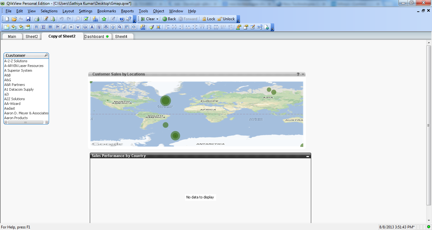The height and width of the screenshot is (230, 432).
Task: Create a new List Box object
Action: (x=36, y=27)
